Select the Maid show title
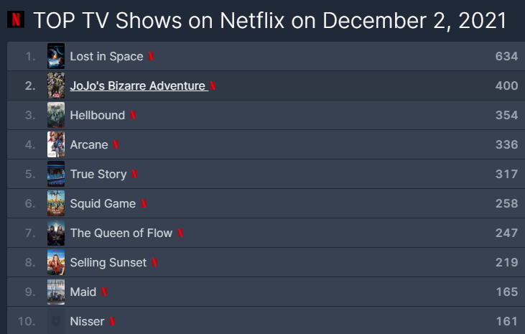Viewport: 525px width, 334px height. point(83,292)
